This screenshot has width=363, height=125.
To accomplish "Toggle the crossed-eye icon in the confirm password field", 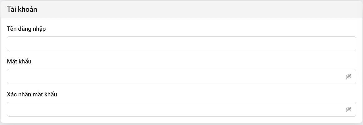I will tap(349, 109).
